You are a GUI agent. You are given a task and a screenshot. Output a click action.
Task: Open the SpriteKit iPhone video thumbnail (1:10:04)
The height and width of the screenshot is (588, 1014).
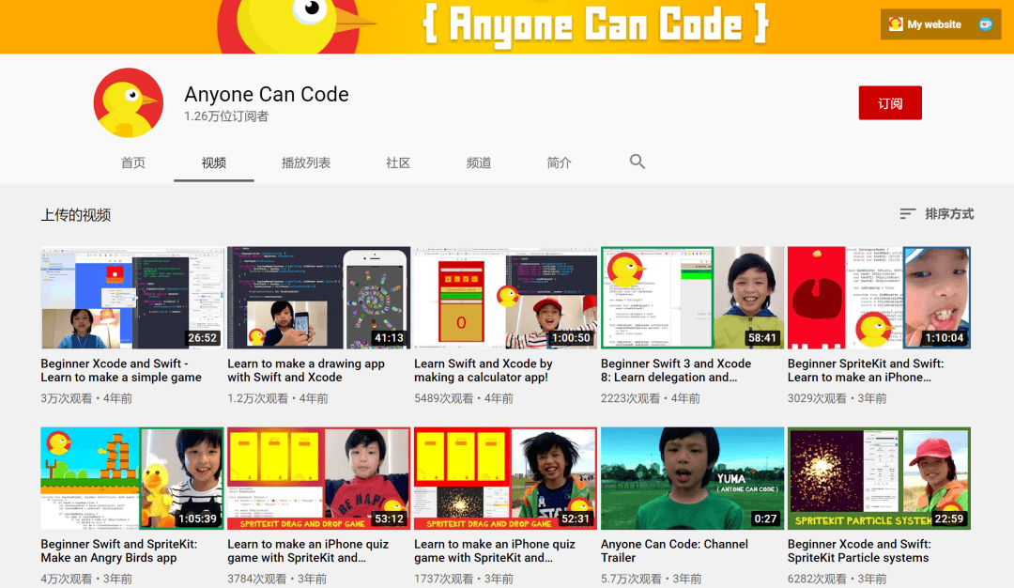pos(879,298)
